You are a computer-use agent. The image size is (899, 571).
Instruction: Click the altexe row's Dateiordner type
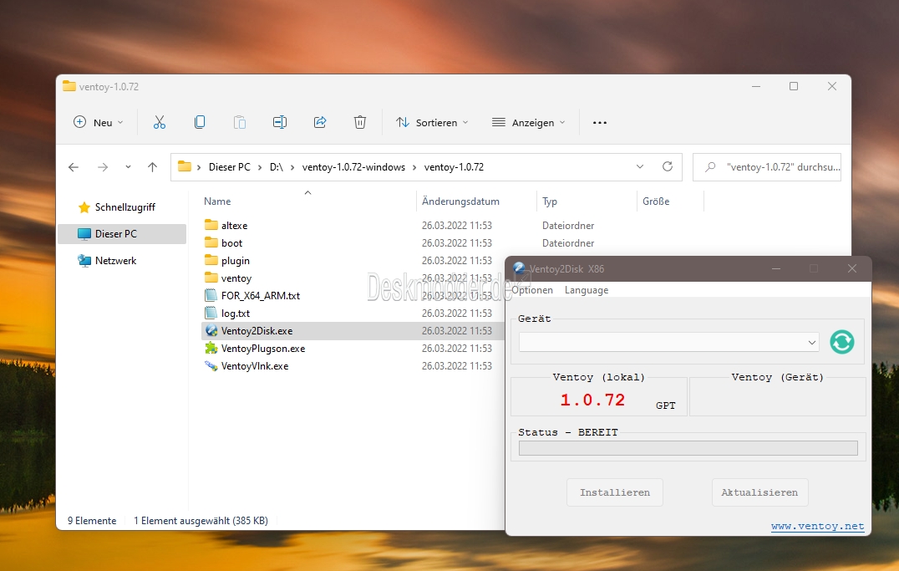[x=568, y=226]
